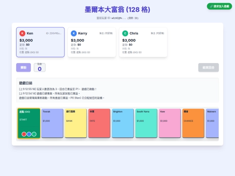The width and height of the screenshot is (235, 176).
Task: Click Kerry's $3,000 balance
Action: pos(77,40)
